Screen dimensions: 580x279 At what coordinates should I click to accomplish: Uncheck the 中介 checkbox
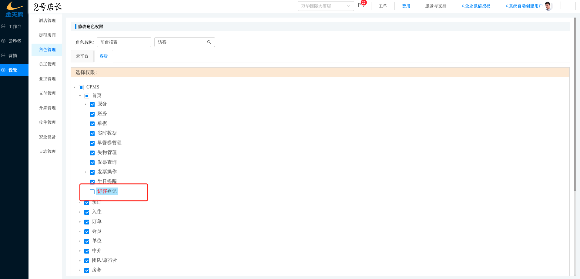point(87,251)
